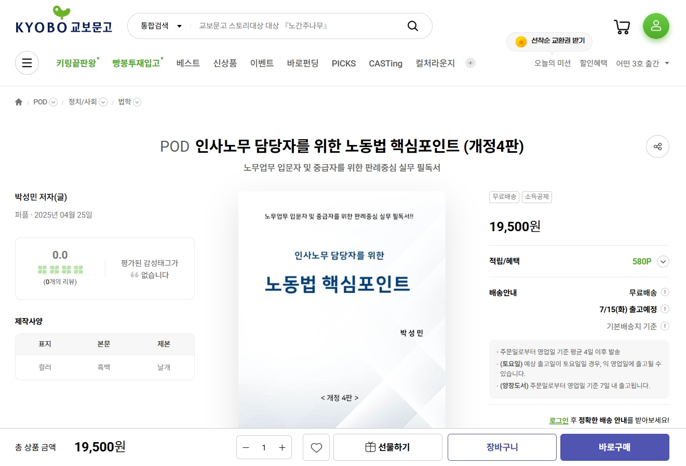
Task: Open the 통합검색 search type dropdown
Action: 161,26
